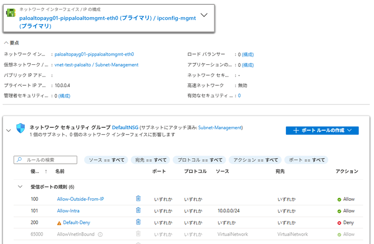Click Allow status icon on AllowVnetInBound row

click(339, 235)
